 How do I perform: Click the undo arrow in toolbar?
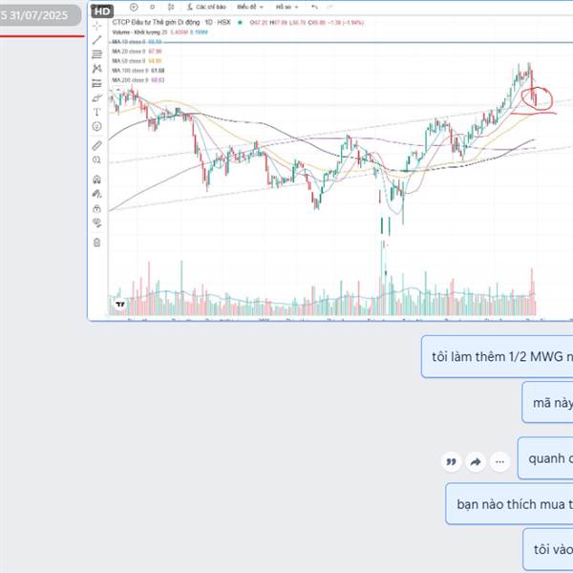[x=314, y=7]
